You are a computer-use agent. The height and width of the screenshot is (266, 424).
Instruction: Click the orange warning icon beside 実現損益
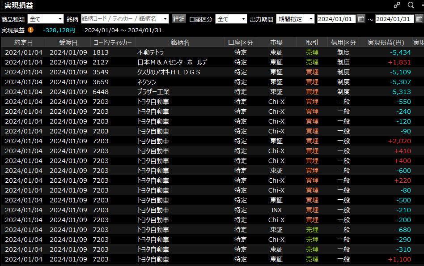tap(30, 30)
